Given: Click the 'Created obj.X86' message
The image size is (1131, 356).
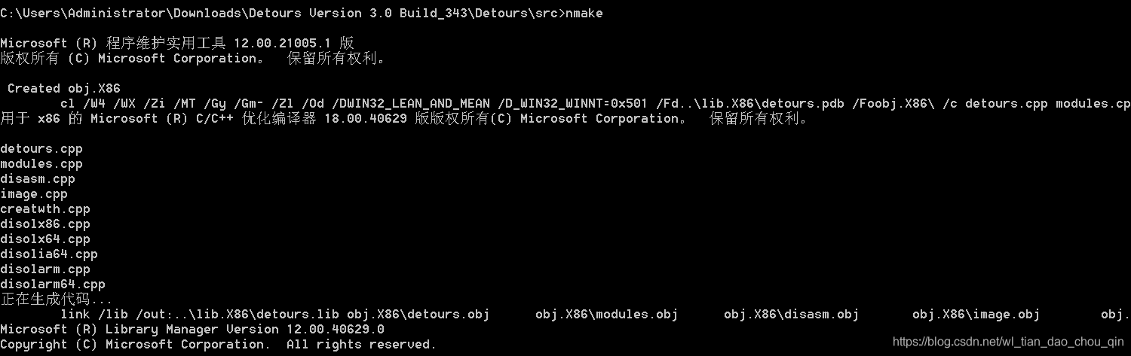Looking at the screenshot, I should 64,89.
